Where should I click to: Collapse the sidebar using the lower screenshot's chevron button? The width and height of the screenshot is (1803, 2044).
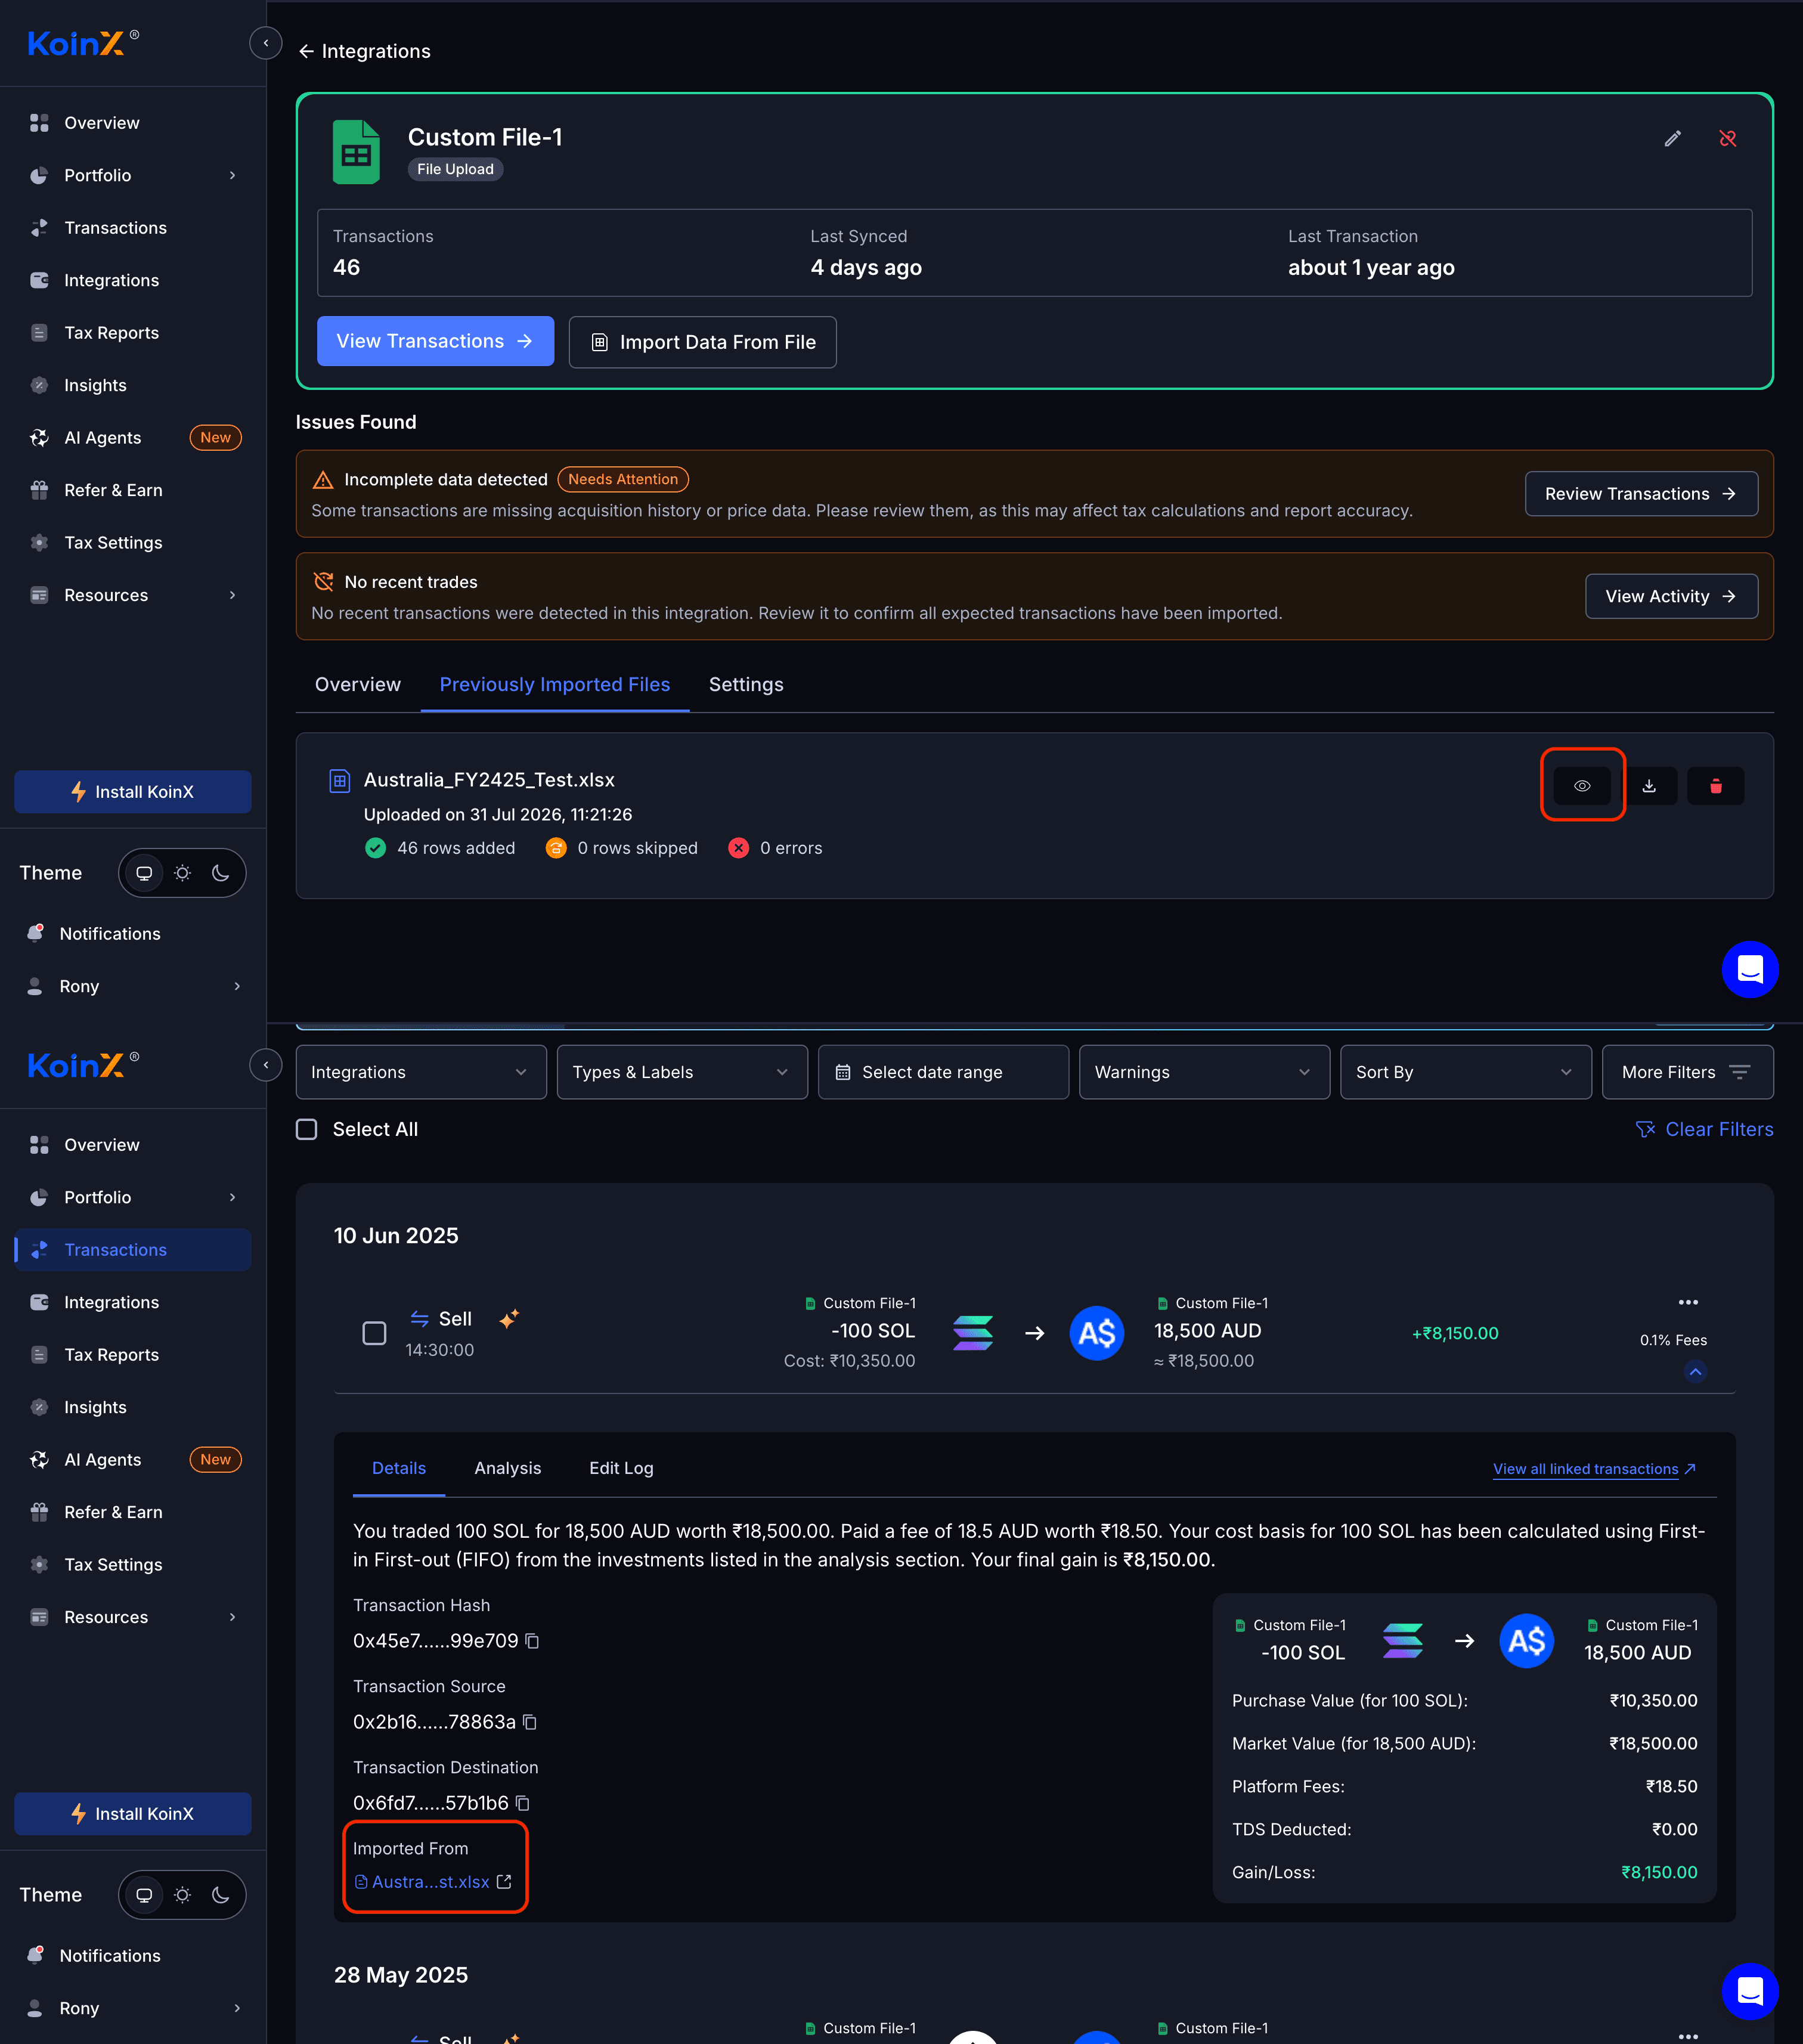[265, 1065]
